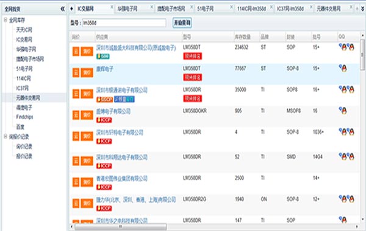Click the 开始查询 search button
The height and width of the screenshot is (231, 366).
click(182, 23)
